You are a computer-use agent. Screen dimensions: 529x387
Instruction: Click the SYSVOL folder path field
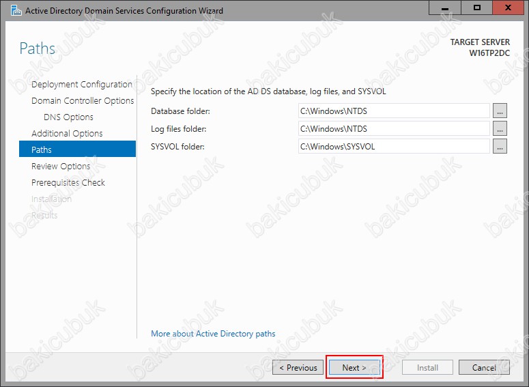pos(394,147)
